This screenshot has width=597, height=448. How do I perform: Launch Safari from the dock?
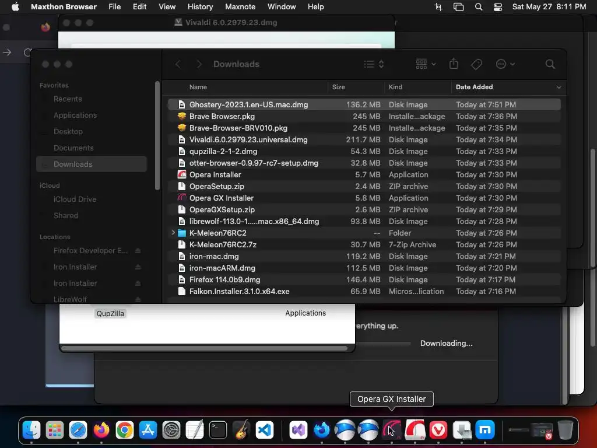pyautogui.click(x=78, y=430)
